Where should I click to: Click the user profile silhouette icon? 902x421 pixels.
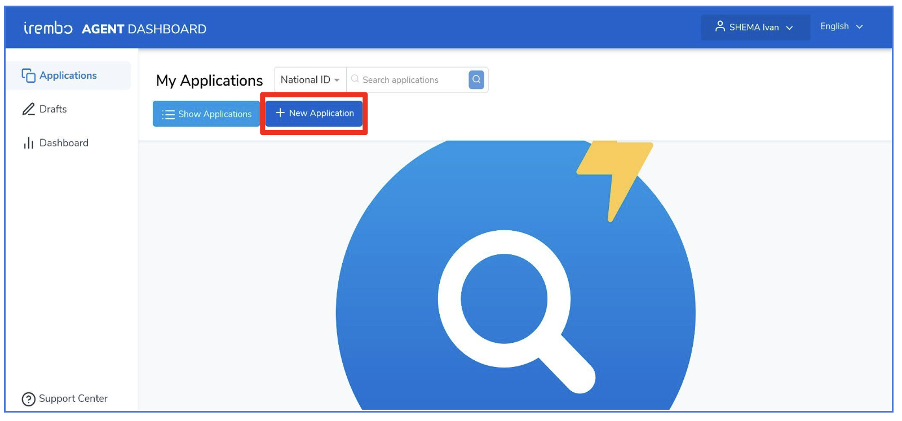[720, 26]
